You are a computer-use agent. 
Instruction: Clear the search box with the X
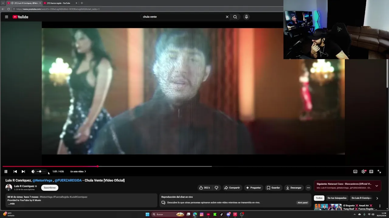(227, 17)
